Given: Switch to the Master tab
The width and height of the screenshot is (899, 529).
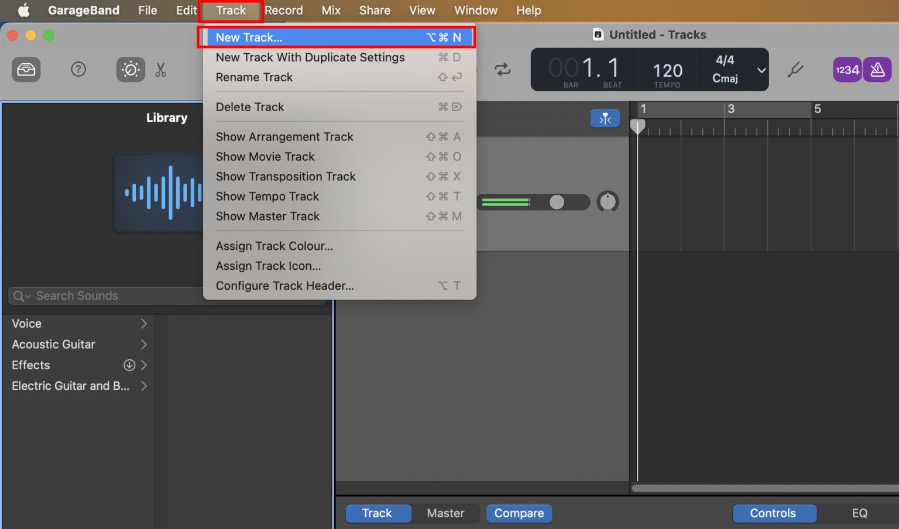Looking at the screenshot, I should point(445,513).
